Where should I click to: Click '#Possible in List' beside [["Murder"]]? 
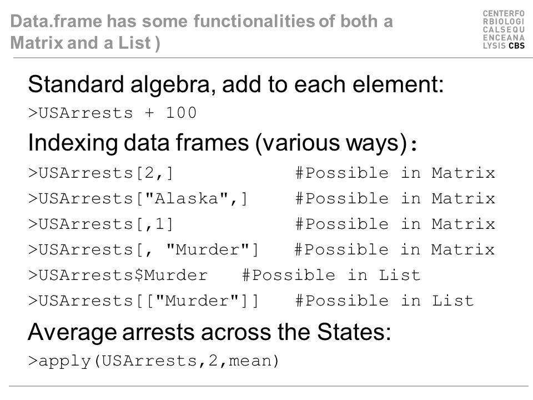384,301
